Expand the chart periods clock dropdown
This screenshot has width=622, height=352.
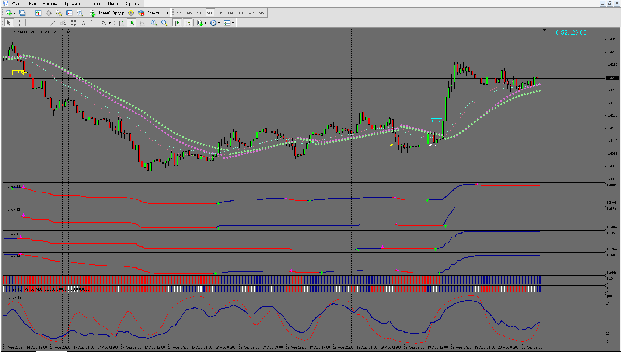click(219, 23)
